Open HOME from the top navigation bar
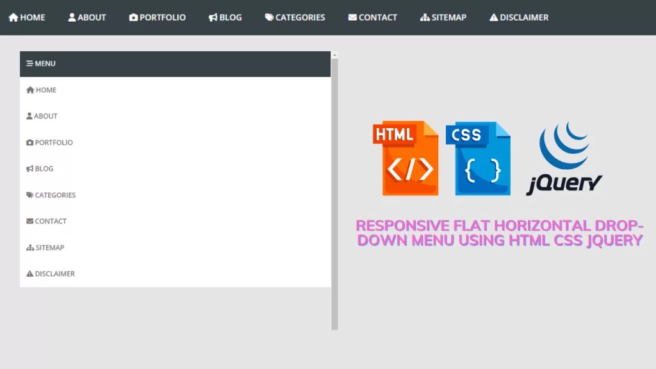 pos(26,17)
